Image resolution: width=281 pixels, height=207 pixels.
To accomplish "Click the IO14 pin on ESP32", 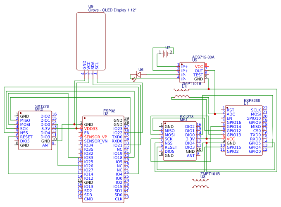I will point(88,174).
